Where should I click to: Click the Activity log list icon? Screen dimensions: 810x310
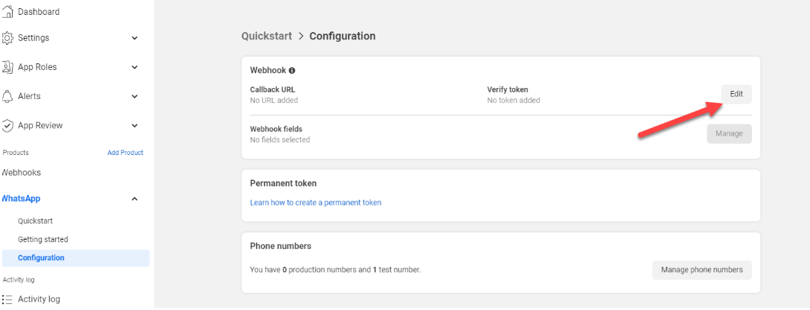tap(7, 299)
